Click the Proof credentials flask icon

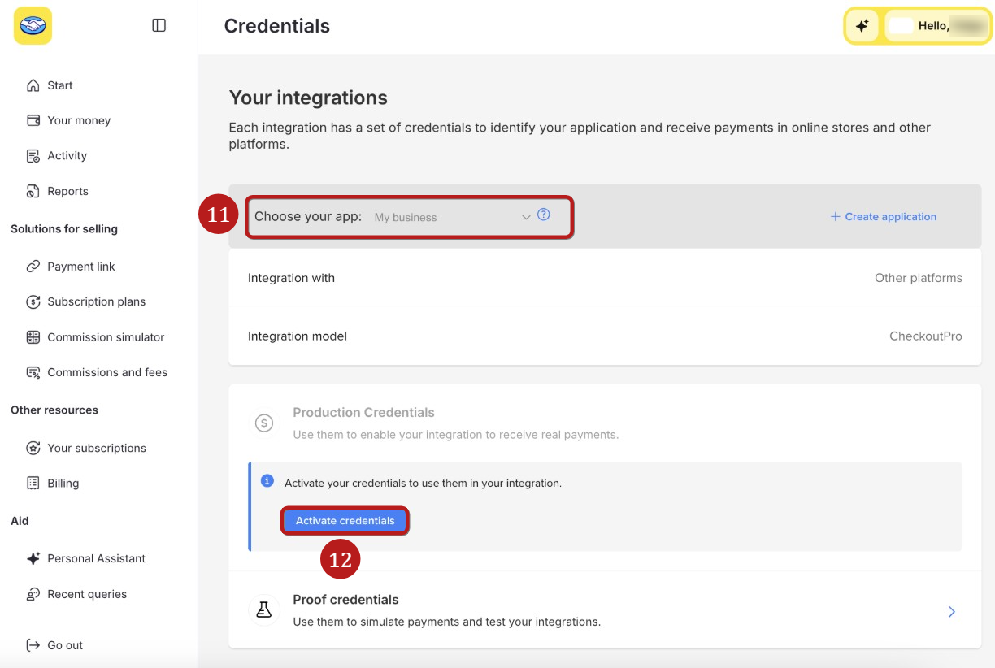(x=263, y=610)
